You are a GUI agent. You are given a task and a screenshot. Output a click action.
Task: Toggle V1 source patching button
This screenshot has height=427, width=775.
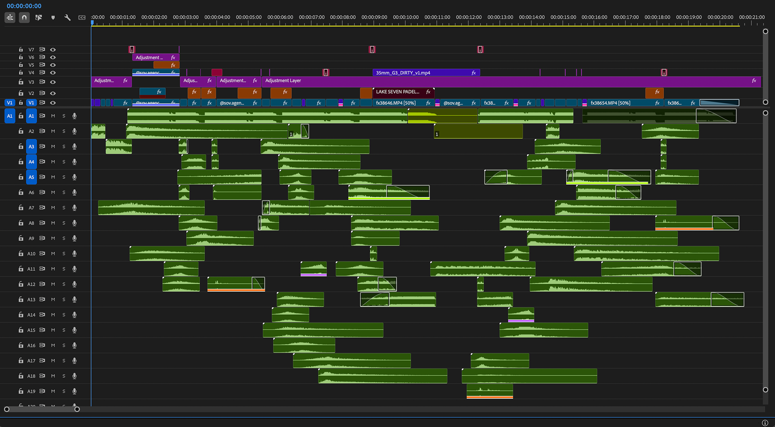[x=10, y=103]
